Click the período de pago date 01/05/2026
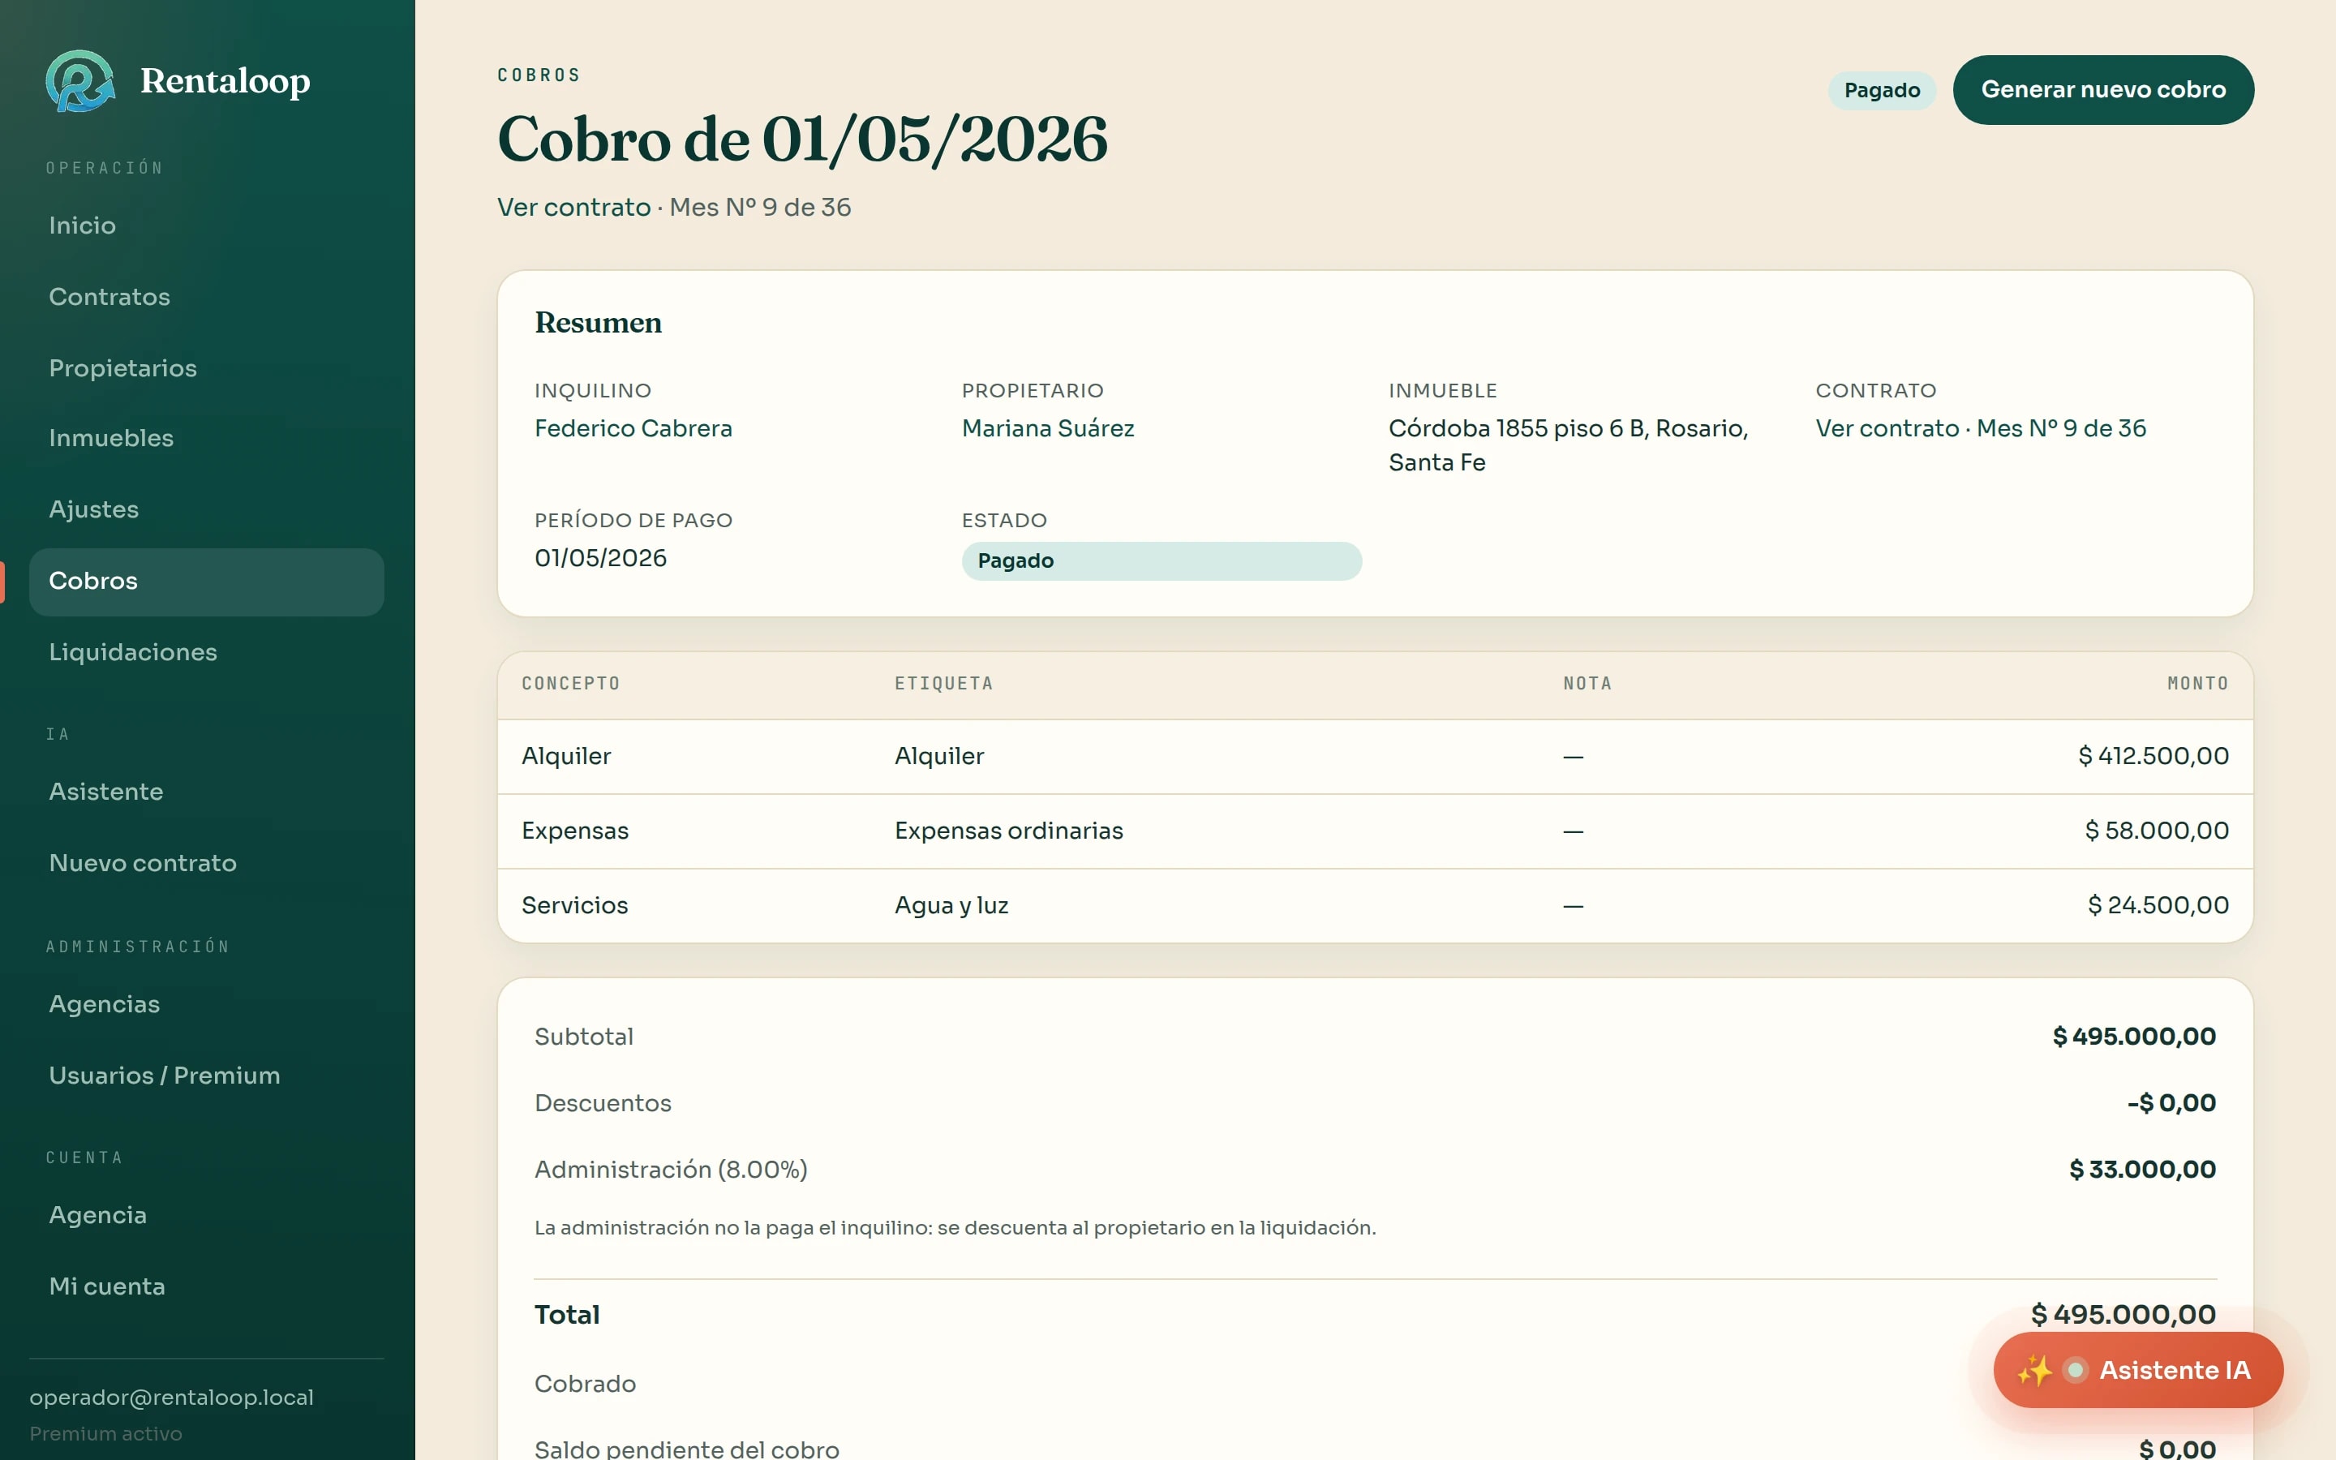 tap(600, 558)
